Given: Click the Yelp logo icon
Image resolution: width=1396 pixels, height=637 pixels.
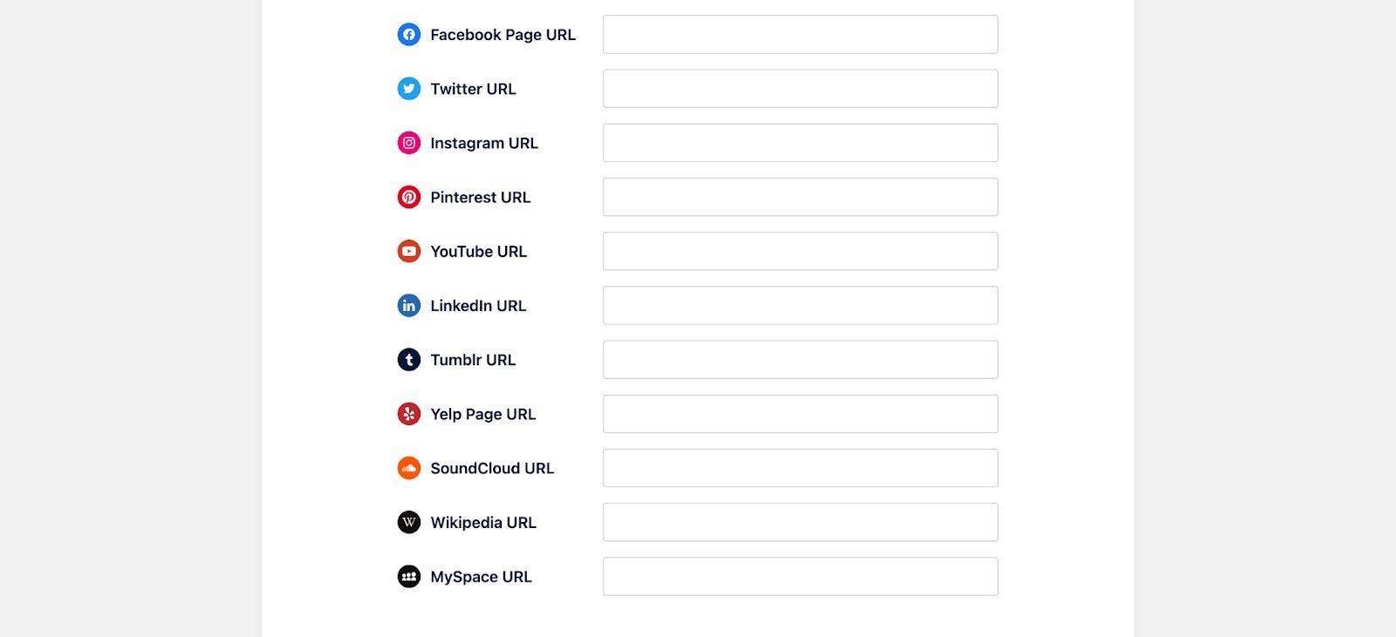Looking at the screenshot, I should (x=408, y=414).
